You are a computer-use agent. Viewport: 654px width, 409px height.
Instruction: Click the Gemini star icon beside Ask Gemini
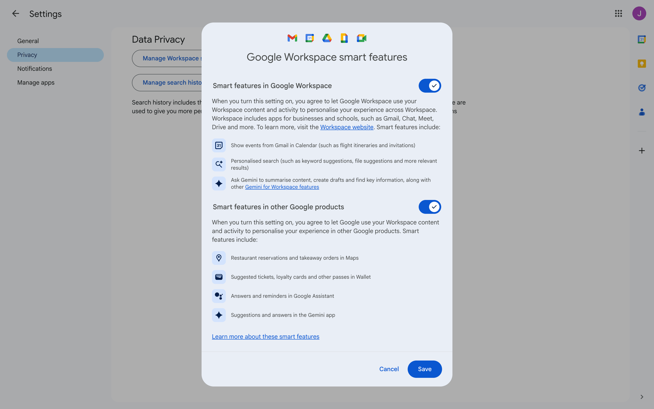(x=219, y=183)
